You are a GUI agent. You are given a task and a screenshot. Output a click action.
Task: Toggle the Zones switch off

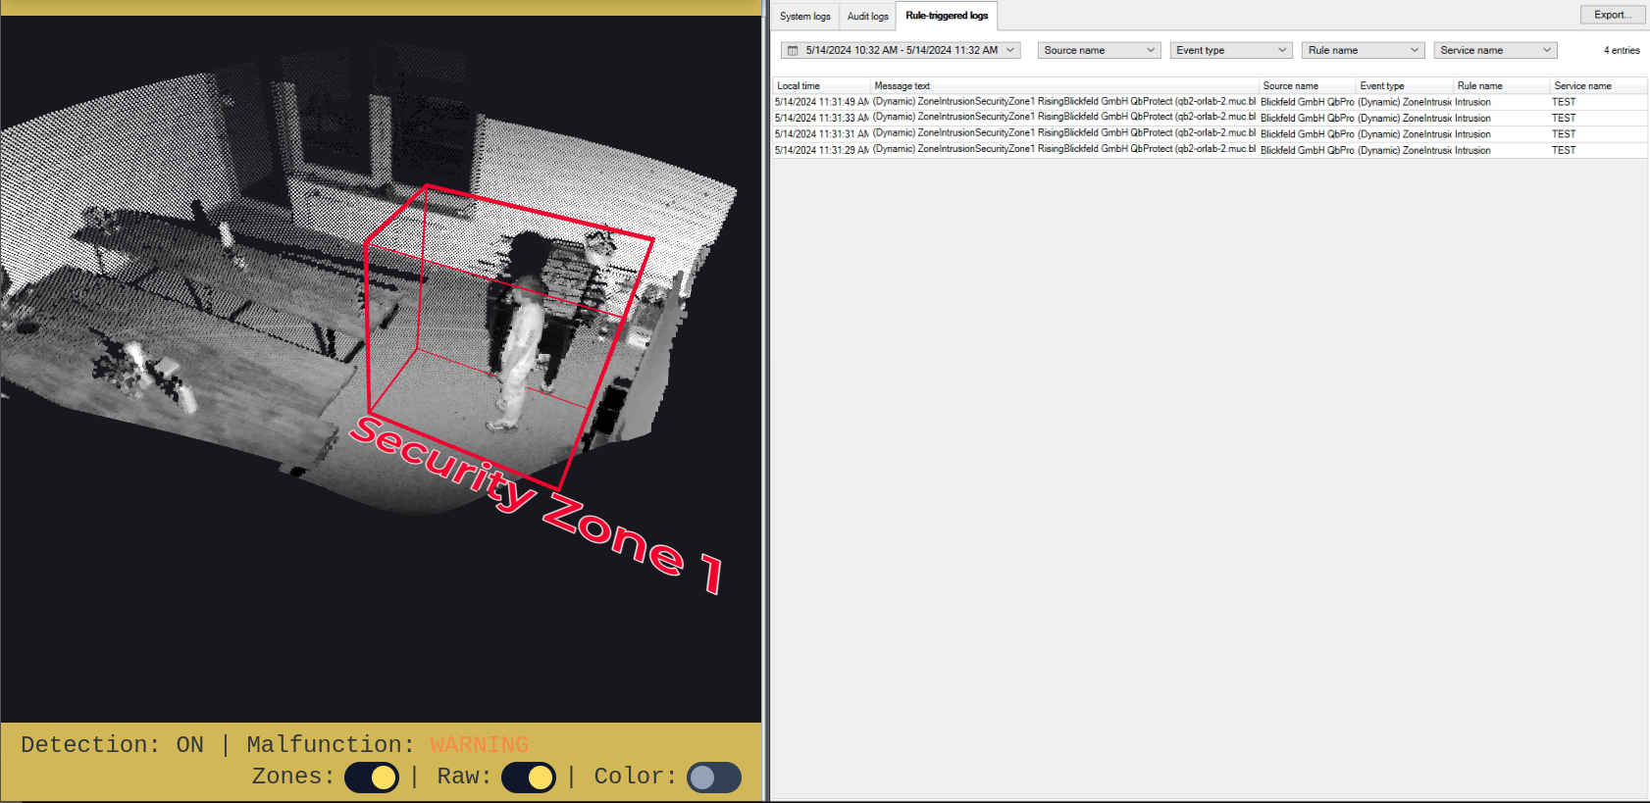pyautogui.click(x=372, y=778)
